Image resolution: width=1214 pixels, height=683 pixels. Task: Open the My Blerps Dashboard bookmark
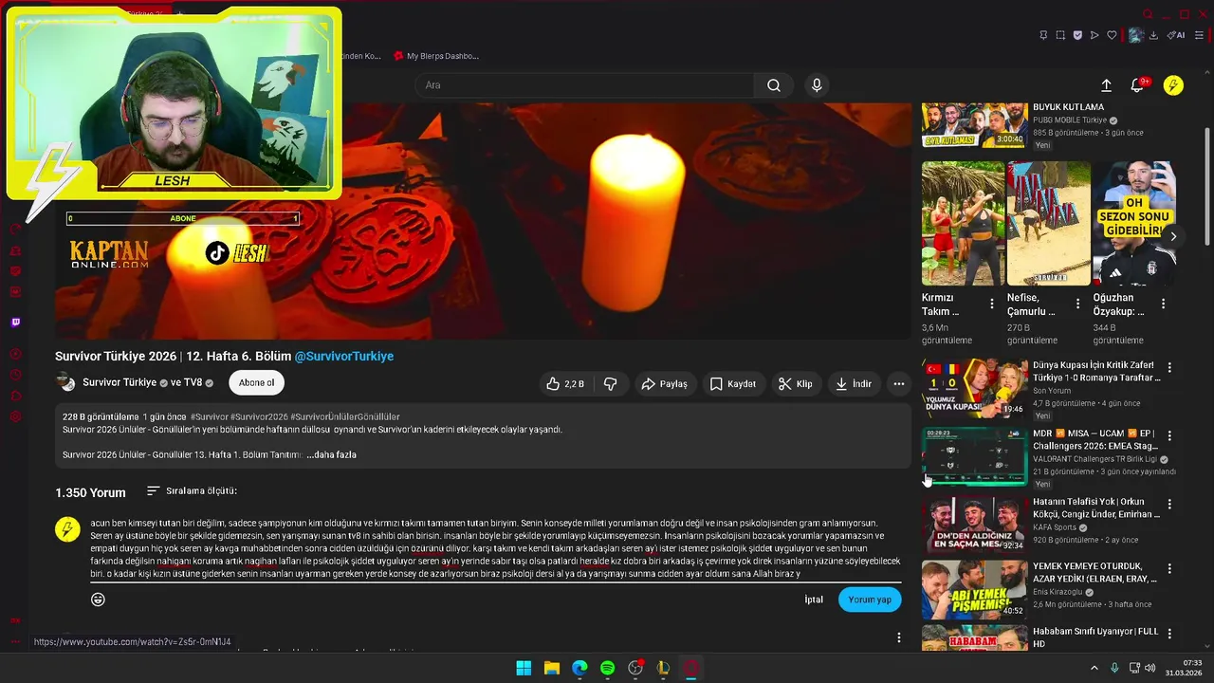pyautogui.click(x=436, y=56)
